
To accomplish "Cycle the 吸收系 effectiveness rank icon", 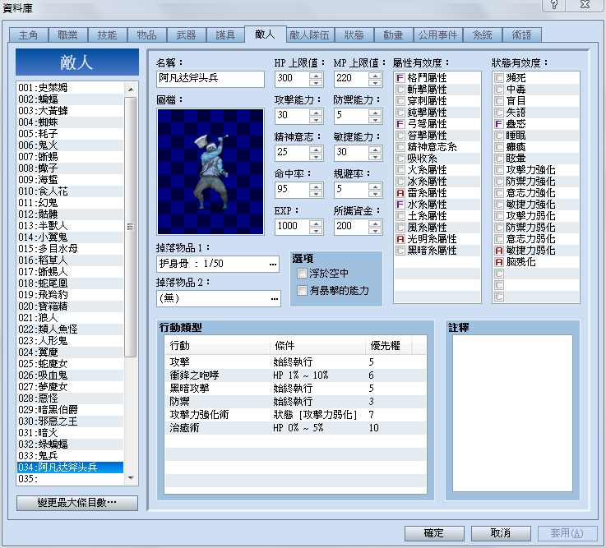I will (400, 159).
